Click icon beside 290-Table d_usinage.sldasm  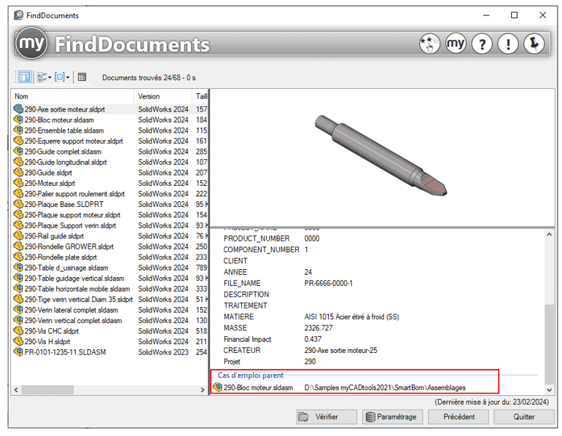pyautogui.click(x=18, y=267)
